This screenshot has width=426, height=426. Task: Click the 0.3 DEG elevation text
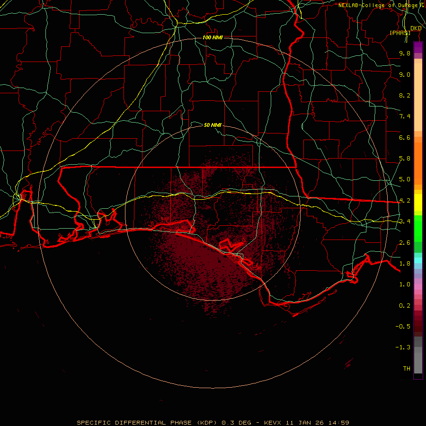(236, 423)
